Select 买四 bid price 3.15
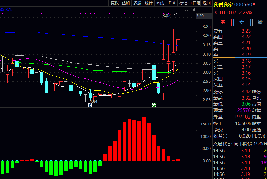 (x=246, y=79)
